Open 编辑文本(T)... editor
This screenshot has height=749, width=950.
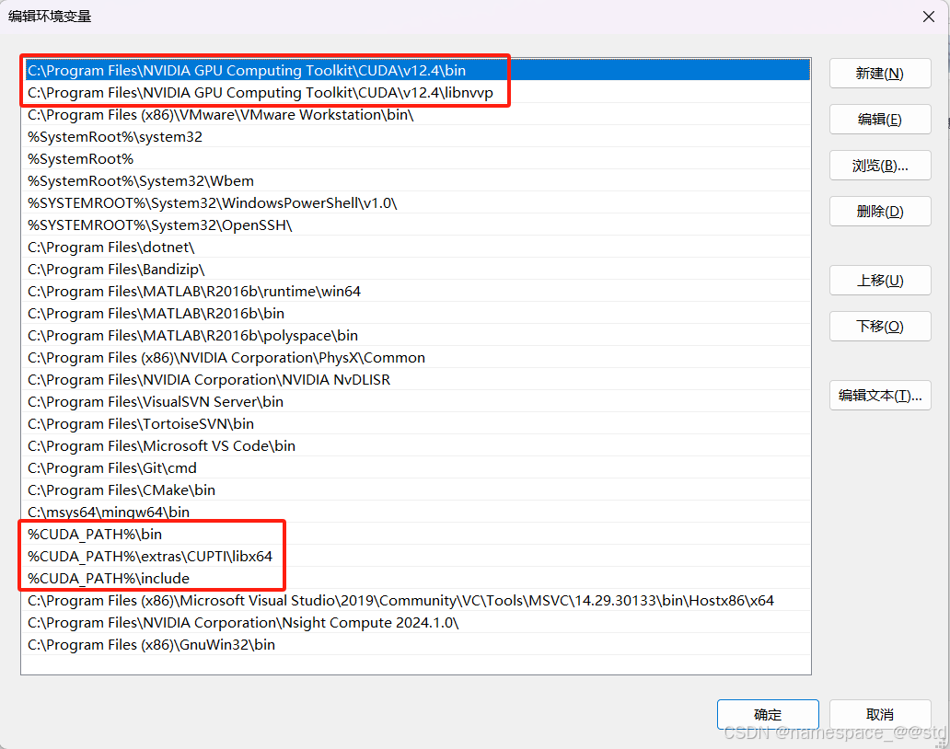click(x=880, y=396)
